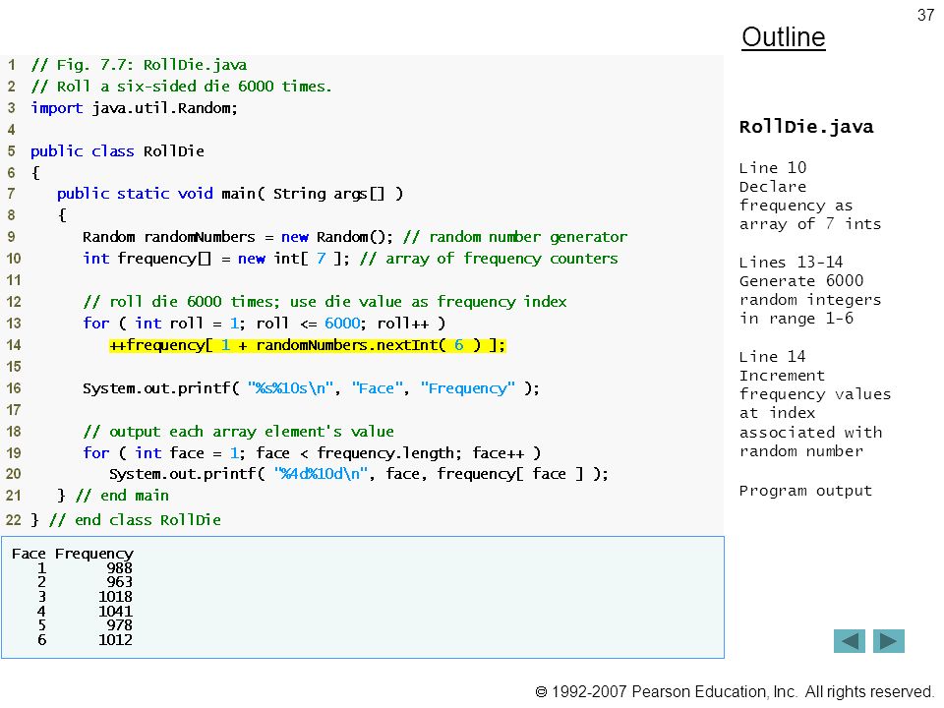The height and width of the screenshot is (708, 944).
Task: Click the comment '// output each array element's value'
Action: [238, 432]
